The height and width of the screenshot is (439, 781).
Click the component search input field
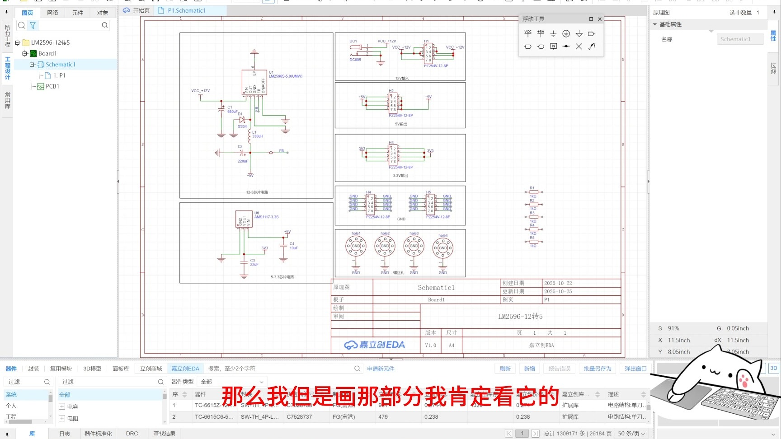coord(279,369)
